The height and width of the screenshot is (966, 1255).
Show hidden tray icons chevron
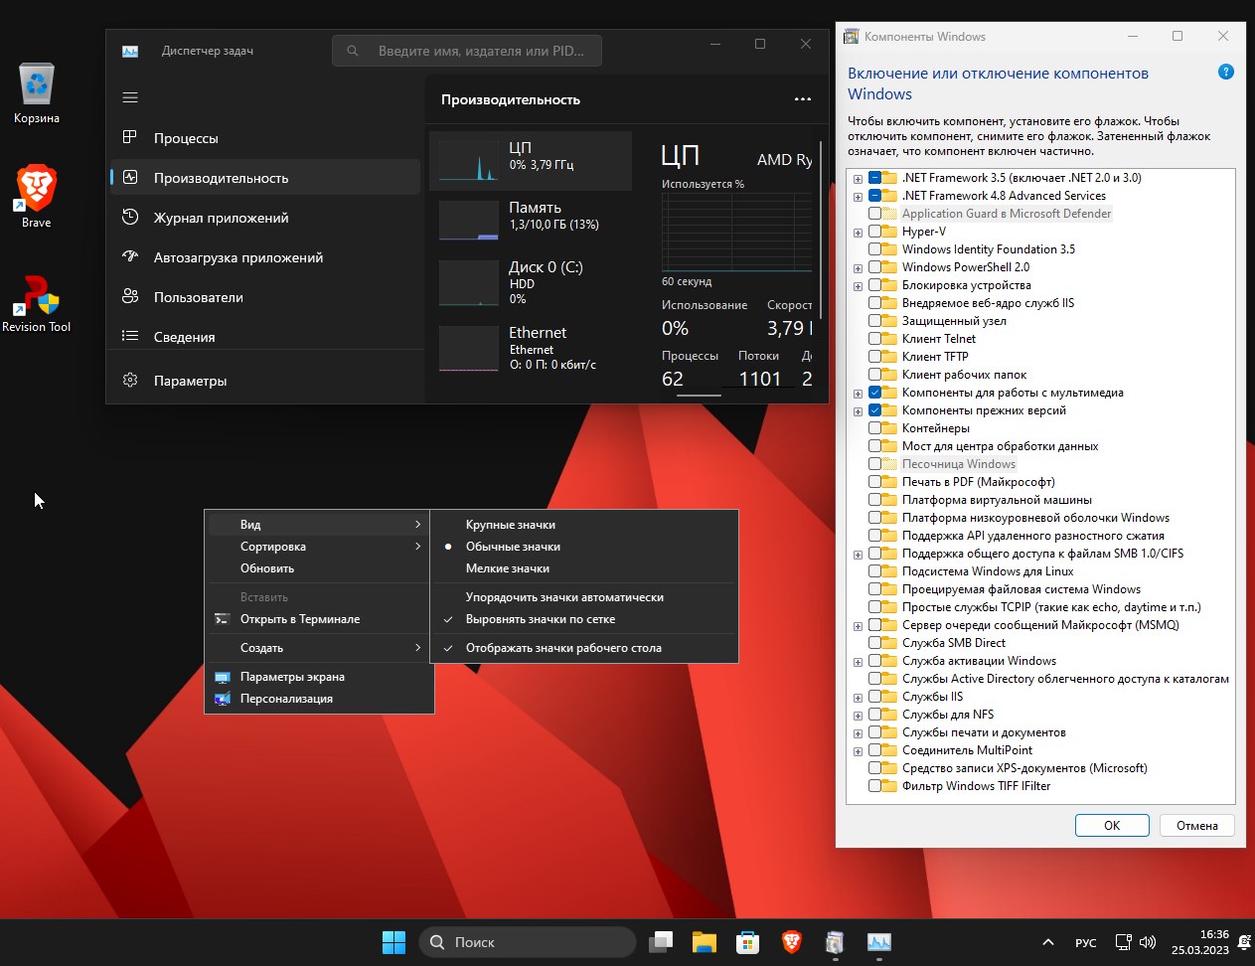coord(1047,942)
